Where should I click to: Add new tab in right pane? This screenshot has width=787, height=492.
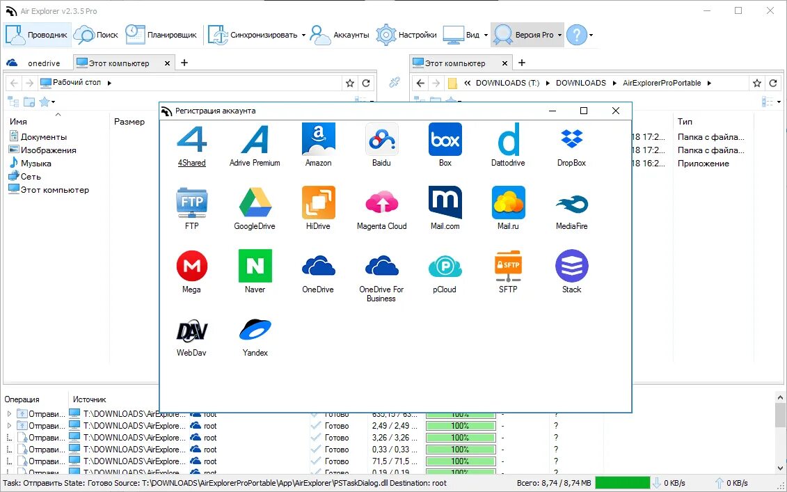tap(521, 63)
